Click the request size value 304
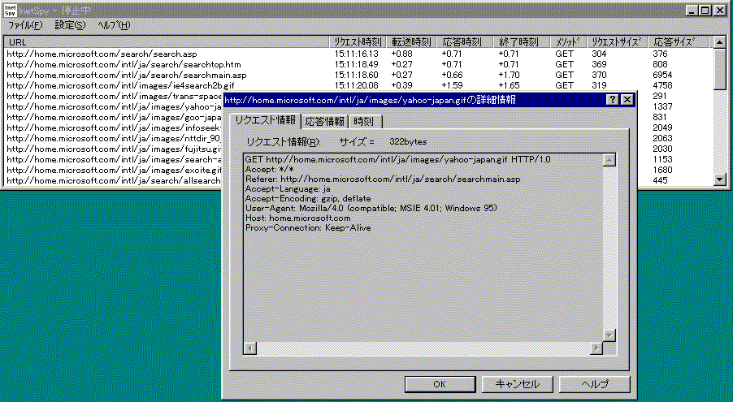The image size is (733, 402). [599, 54]
